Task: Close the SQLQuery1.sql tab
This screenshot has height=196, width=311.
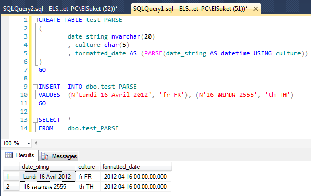Action: click(x=256, y=9)
